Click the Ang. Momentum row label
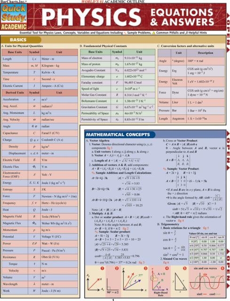This screenshot has height=301, width=230. pyautogui.click(x=13, y=113)
